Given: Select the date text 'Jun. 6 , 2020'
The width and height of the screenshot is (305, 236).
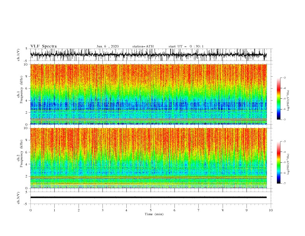Looking at the screenshot, I should click(107, 46).
